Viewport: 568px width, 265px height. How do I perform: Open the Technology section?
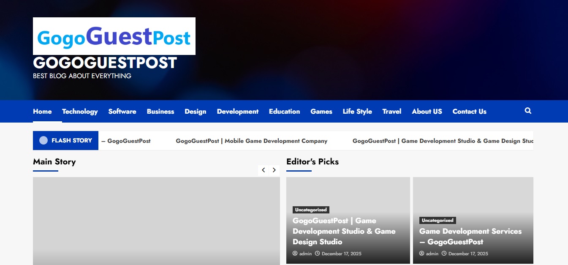pos(80,111)
